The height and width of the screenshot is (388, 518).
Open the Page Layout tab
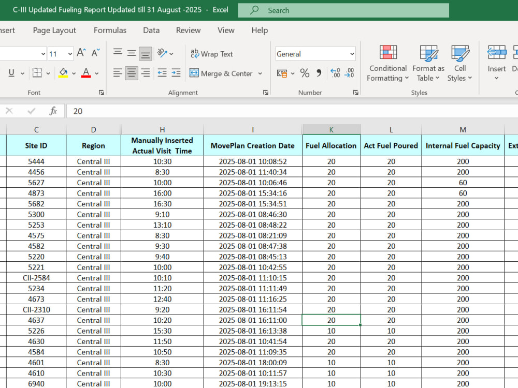[54, 31]
